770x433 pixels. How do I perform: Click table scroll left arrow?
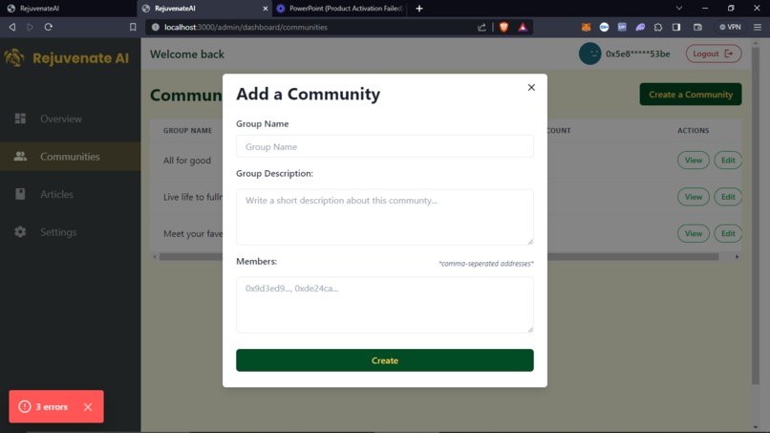click(155, 256)
